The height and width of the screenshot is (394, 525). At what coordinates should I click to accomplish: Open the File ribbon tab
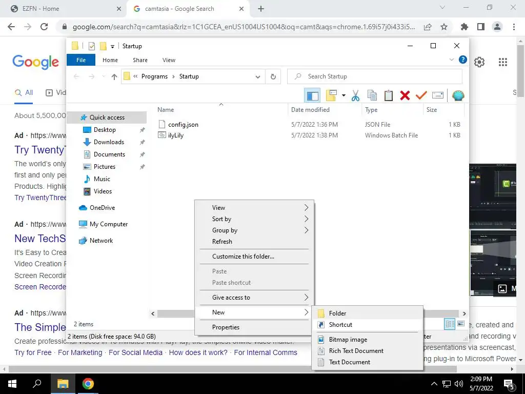(x=81, y=60)
